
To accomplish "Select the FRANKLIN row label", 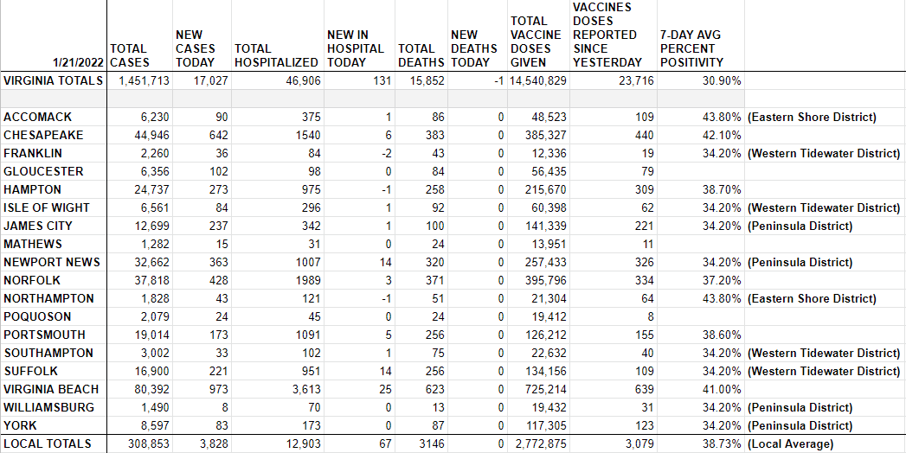I will point(32,154).
